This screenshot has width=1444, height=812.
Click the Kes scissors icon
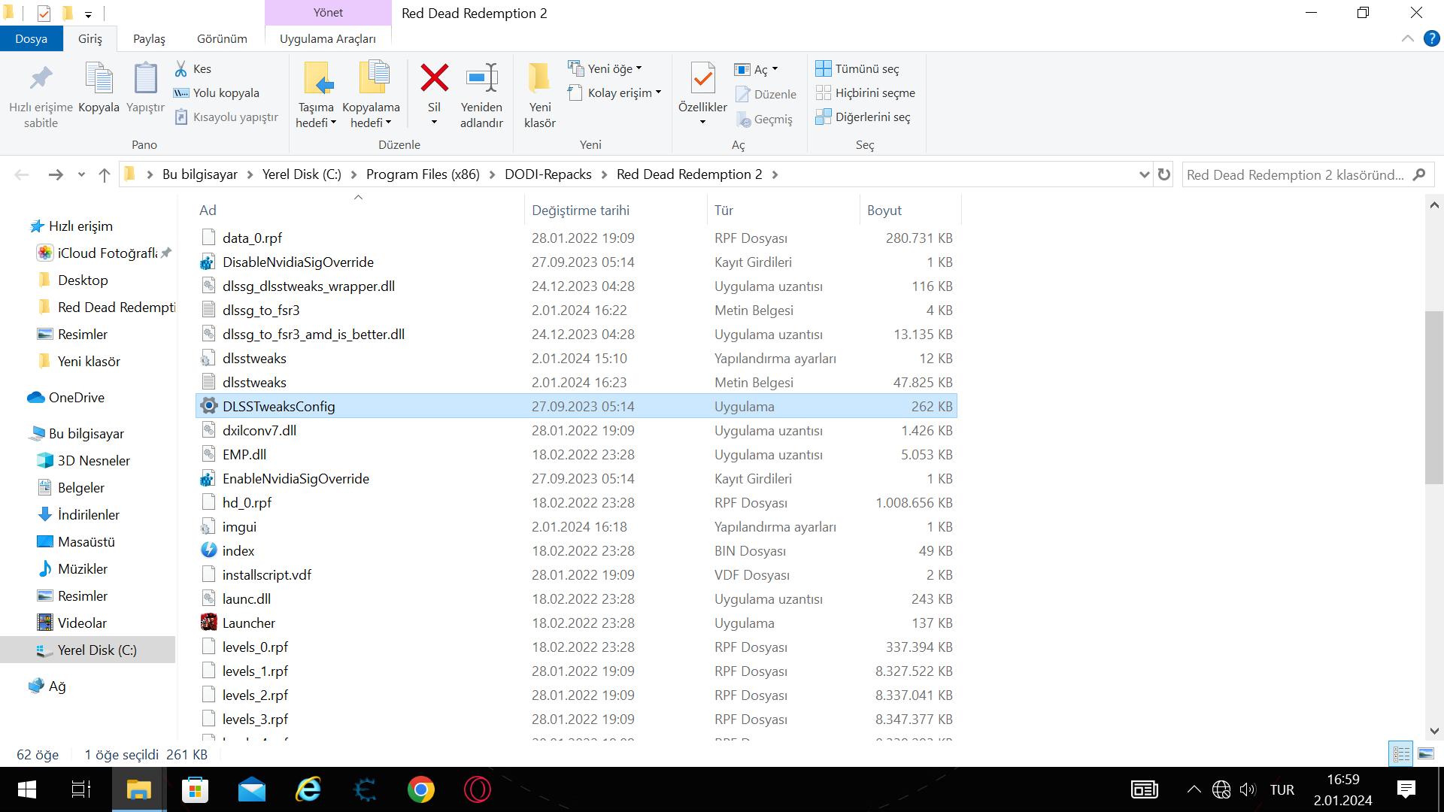(x=181, y=68)
